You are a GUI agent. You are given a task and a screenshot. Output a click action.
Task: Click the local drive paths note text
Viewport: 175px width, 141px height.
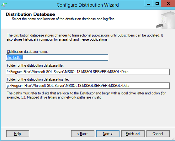coord(86,95)
